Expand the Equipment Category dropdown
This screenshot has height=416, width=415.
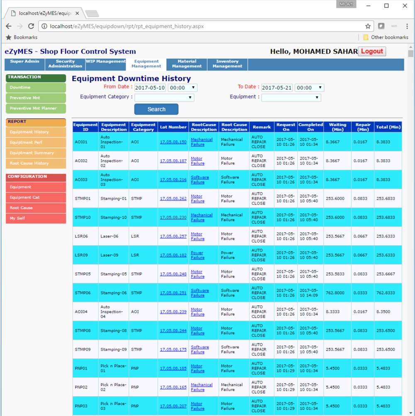click(x=164, y=98)
